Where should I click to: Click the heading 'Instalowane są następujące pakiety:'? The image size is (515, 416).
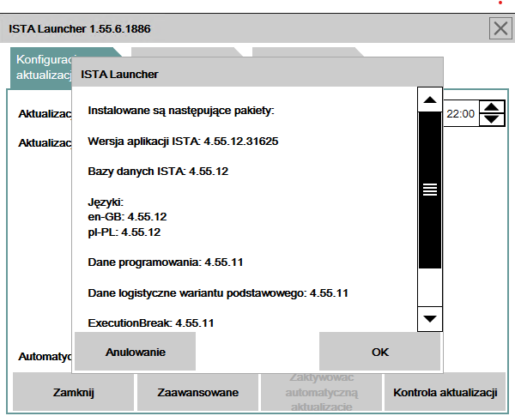pyautogui.click(x=181, y=111)
